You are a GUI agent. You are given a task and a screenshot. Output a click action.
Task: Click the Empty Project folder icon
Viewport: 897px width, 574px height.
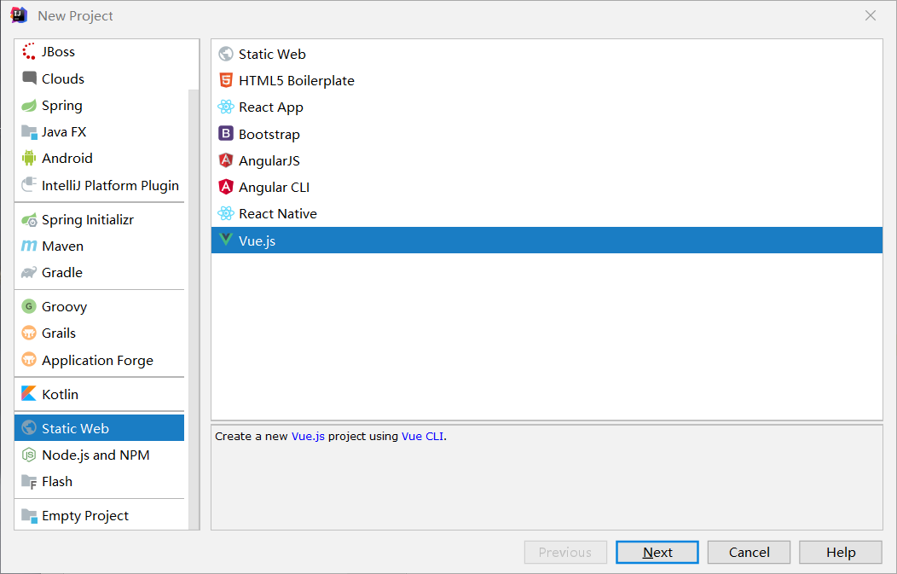[29, 516]
